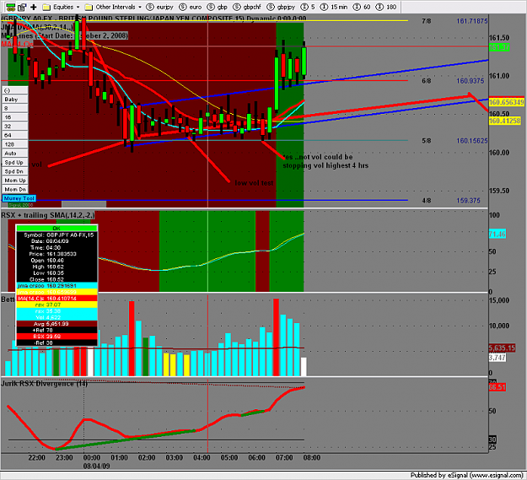Click the Symbol GBPJPY row in data window
This screenshot has width=527, height=480.
[56, 235]
